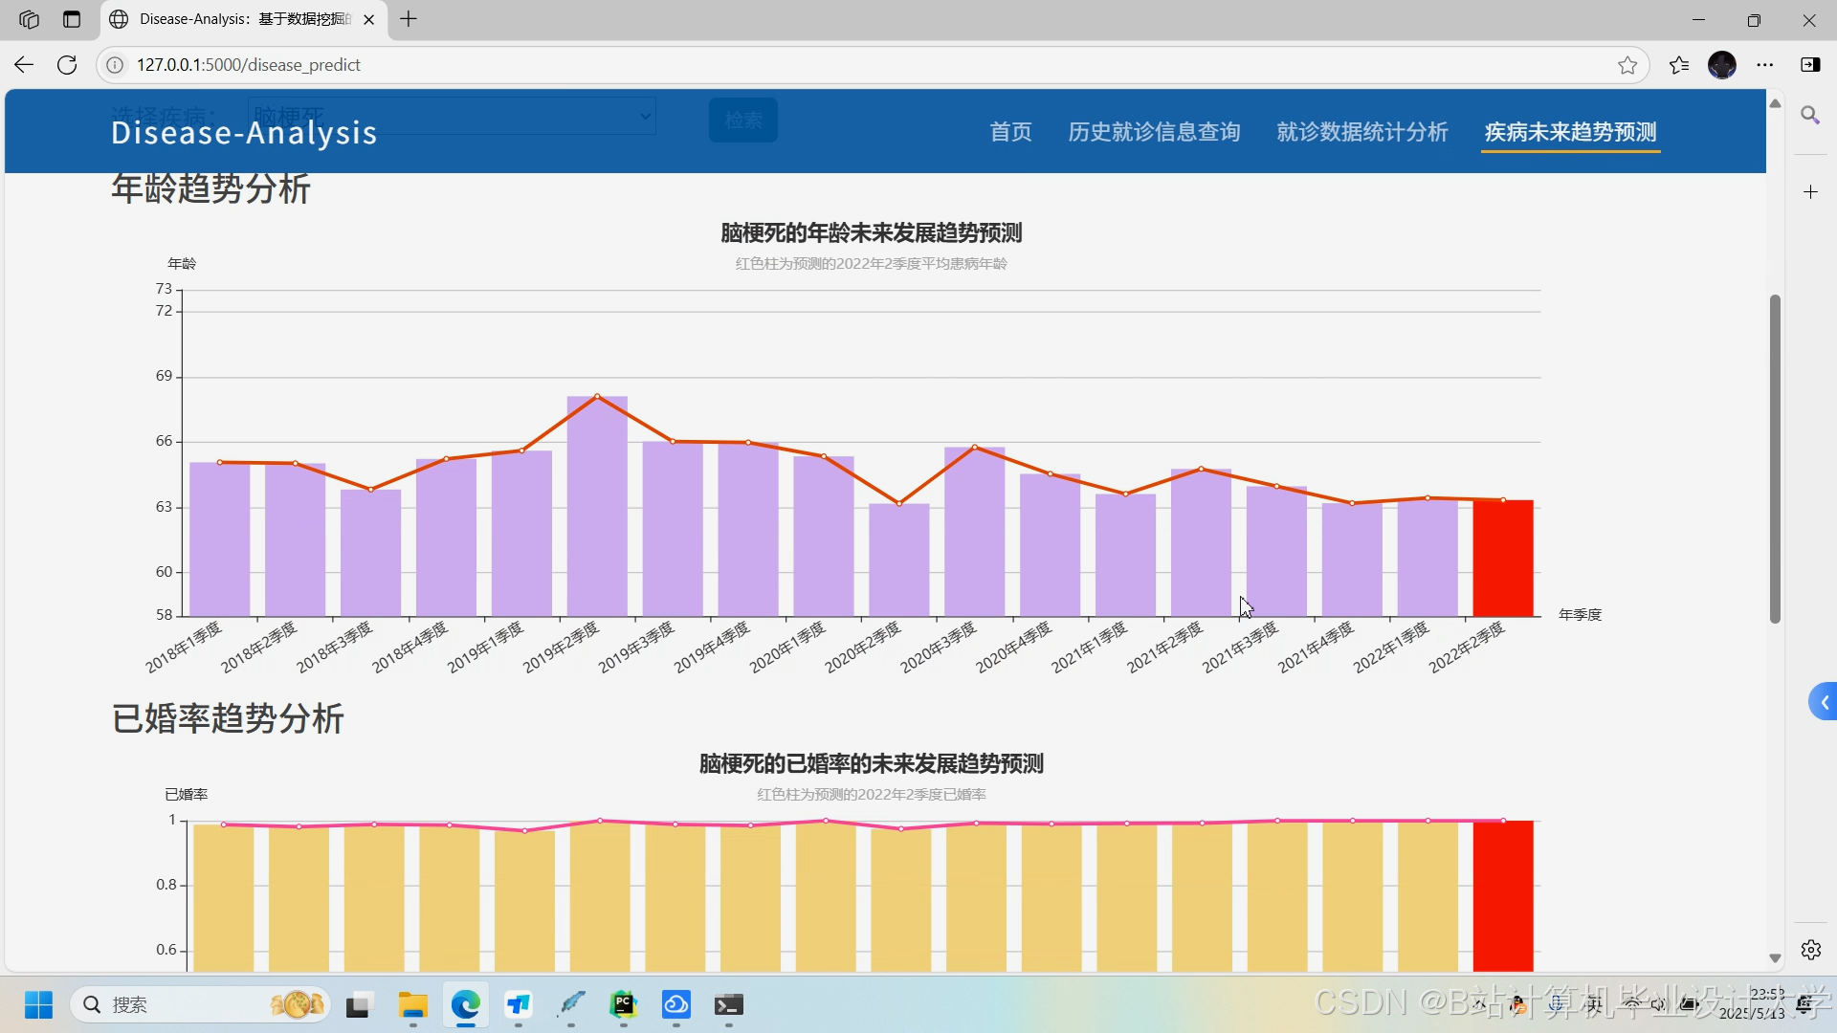The image size is (1837, 1033).
Task: Click the sidebar plus add button
Action: (x=1810, y=192)
